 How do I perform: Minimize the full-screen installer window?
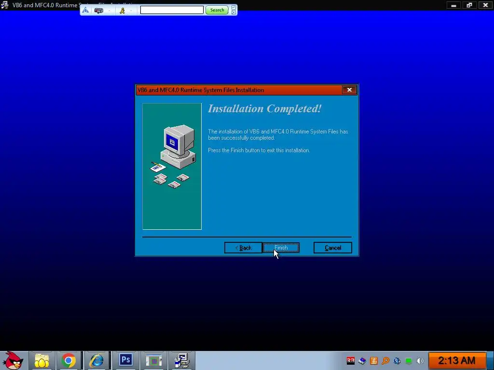pyautogui.click(x=453, y=5)
